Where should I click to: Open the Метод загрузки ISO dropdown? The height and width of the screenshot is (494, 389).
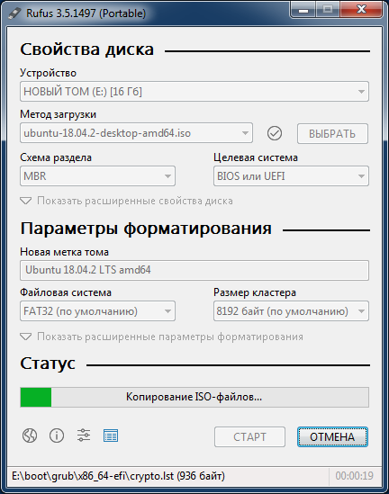136,133
